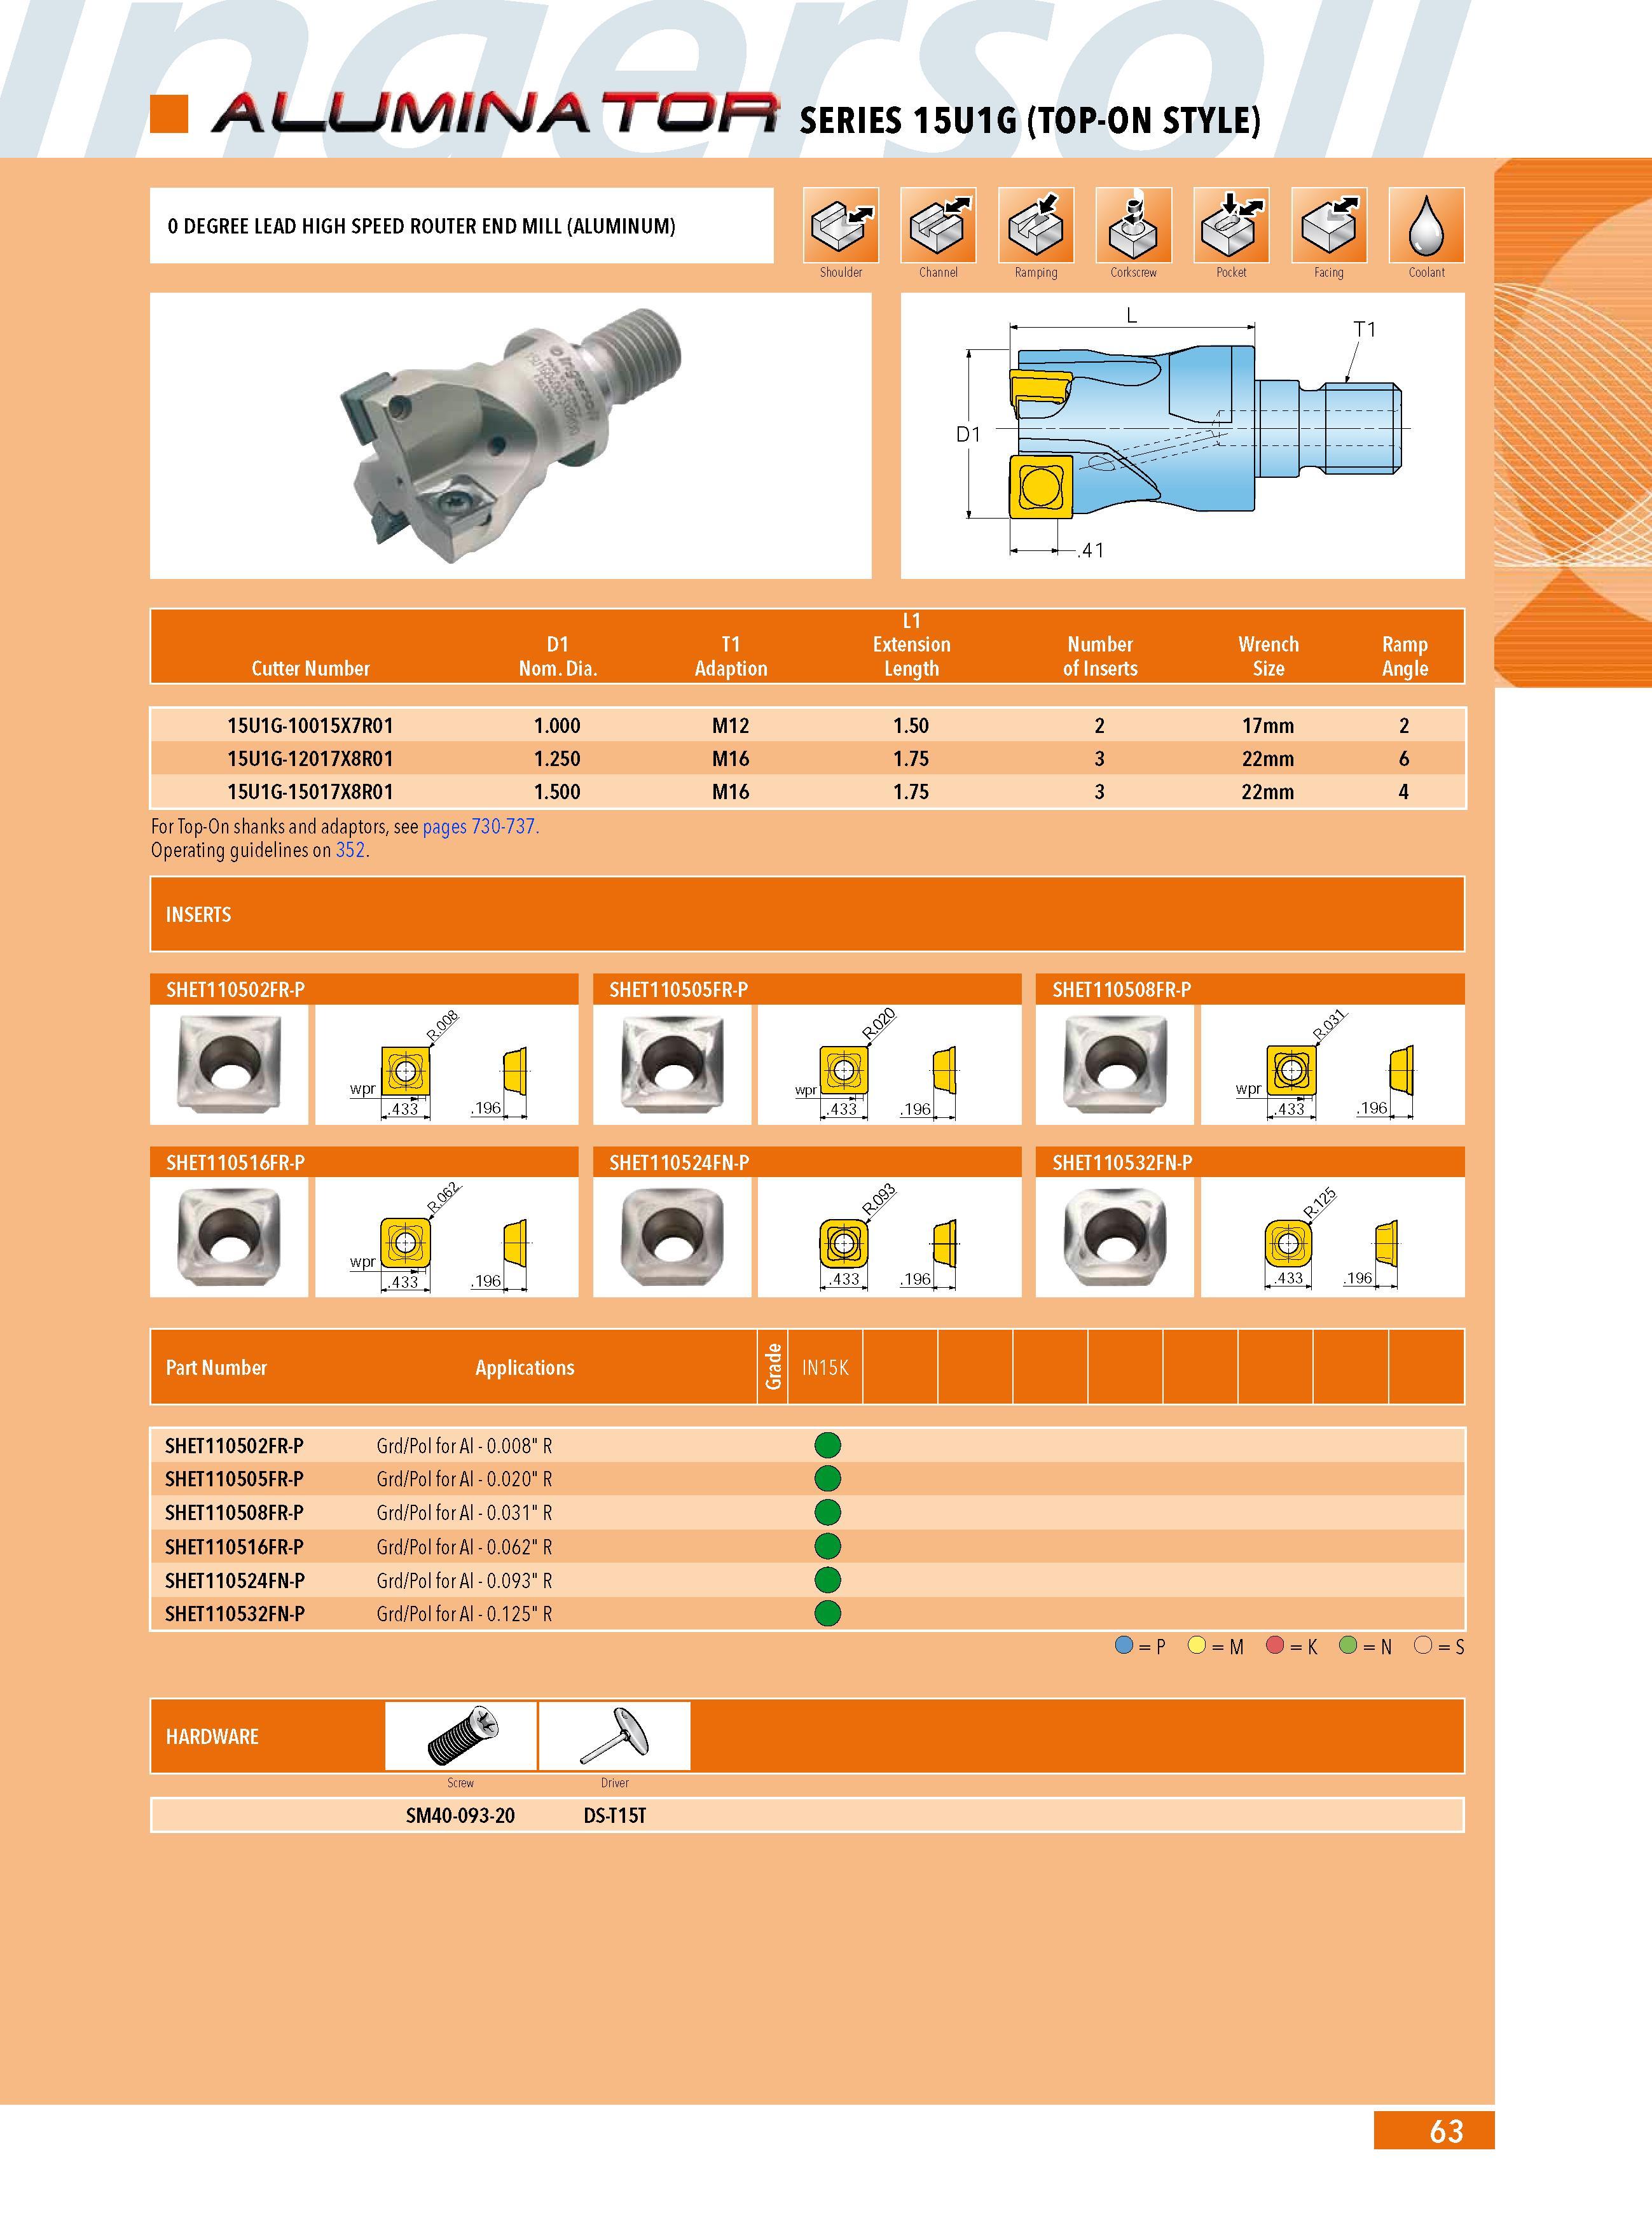The height and width of the screenshot is (2232, 1652).
Task: Click cutter number 15U1G-10015X7R01
Action: coord(310,725)
